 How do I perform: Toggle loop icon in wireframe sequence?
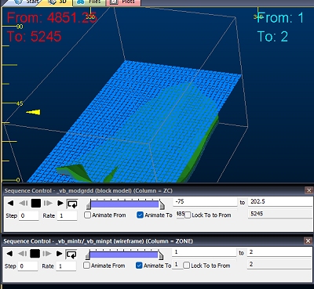(71, 254)
